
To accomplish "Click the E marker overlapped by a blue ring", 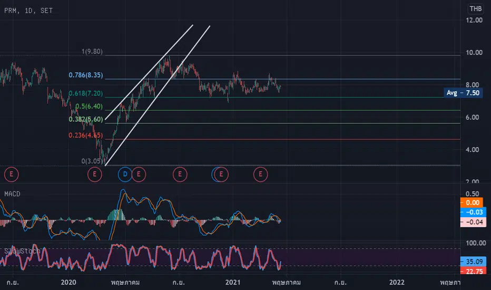I will pos(221,175).
